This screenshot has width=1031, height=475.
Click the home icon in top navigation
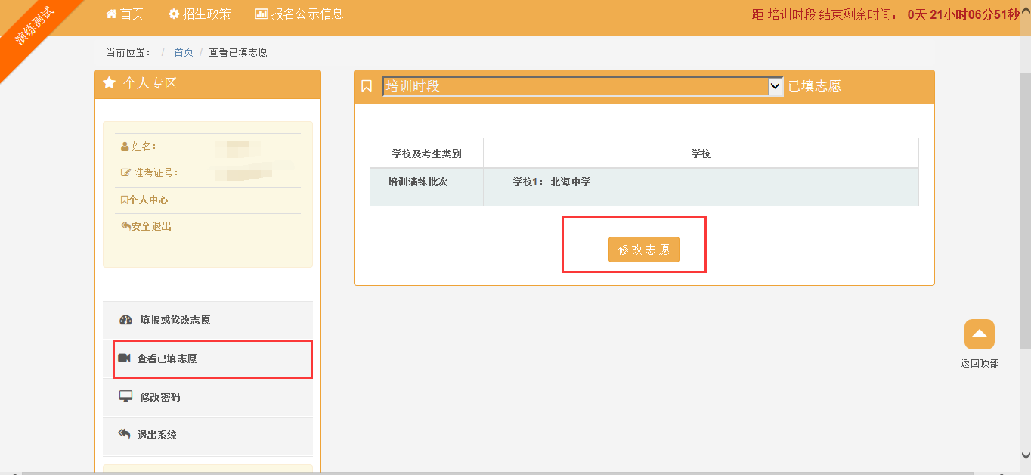point(111,14)
